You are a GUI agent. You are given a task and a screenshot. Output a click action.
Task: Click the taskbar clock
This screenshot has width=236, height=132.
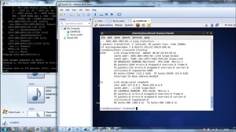226,129
